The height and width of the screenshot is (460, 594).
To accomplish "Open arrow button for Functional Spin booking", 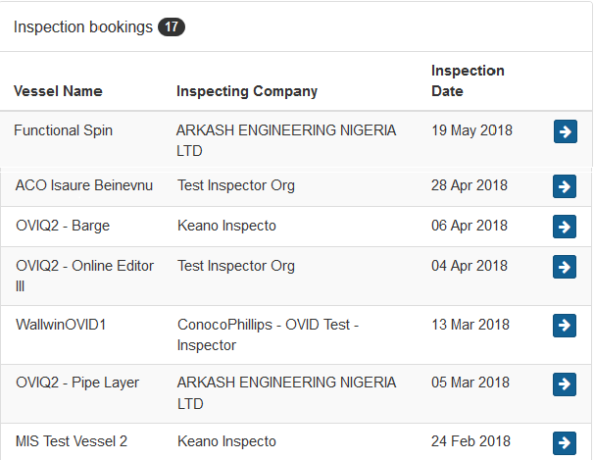I will [566, 131].
